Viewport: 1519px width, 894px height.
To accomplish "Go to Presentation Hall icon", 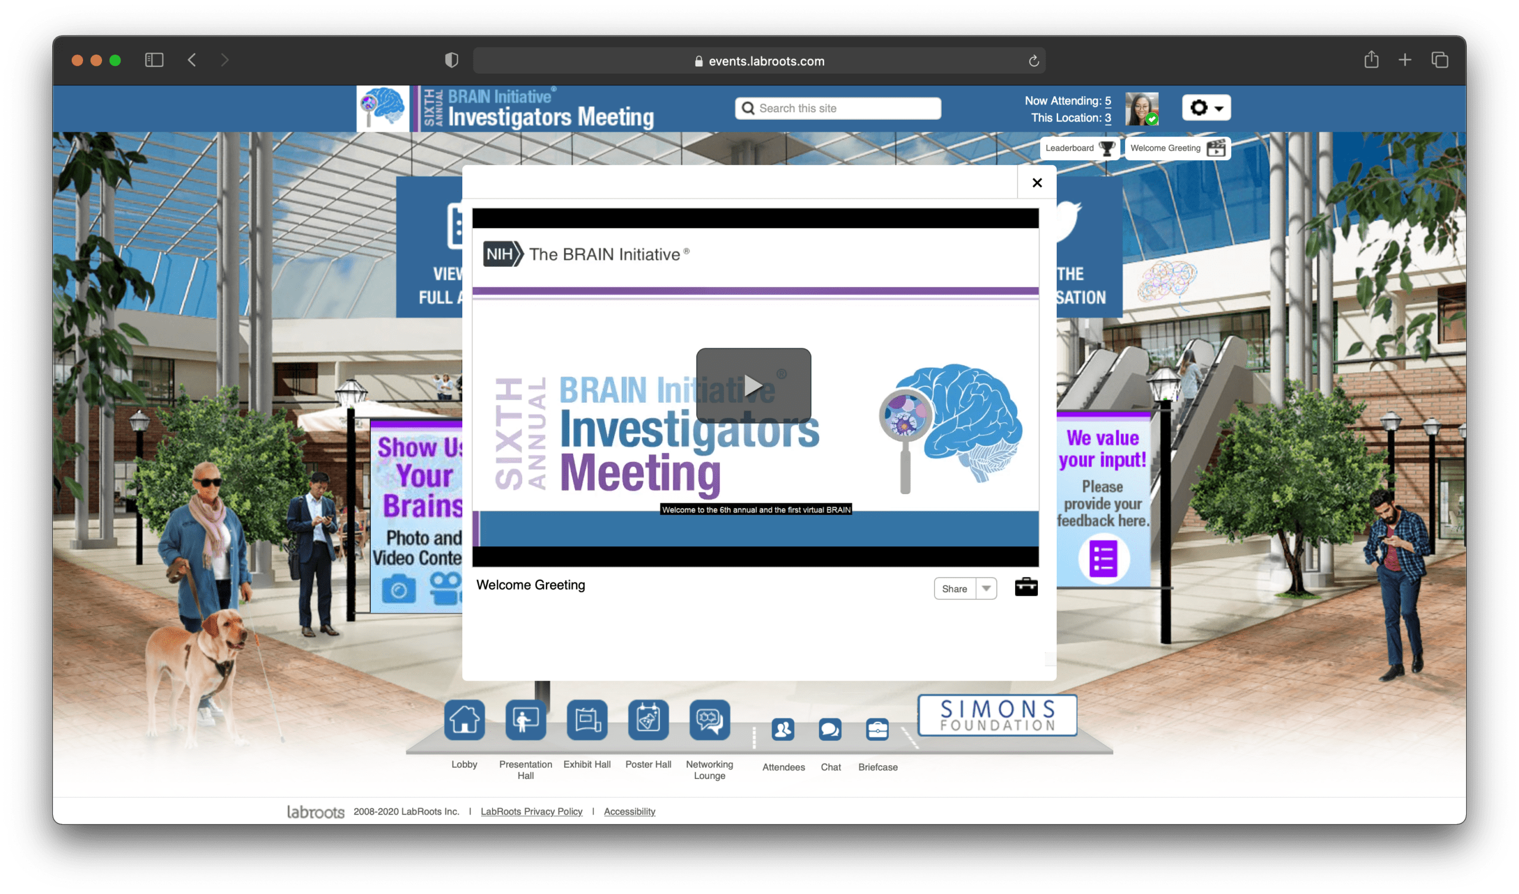I will pos(526,720).
